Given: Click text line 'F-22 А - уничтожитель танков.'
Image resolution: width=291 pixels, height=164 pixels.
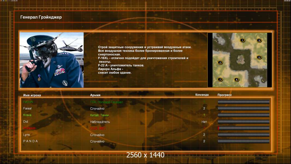Looking at the screenshot, I should point(121,65).
